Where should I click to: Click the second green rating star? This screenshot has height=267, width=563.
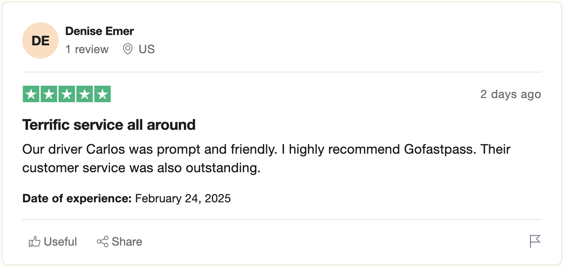49,94
